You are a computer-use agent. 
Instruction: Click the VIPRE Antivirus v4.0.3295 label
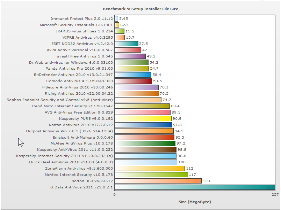88,37
